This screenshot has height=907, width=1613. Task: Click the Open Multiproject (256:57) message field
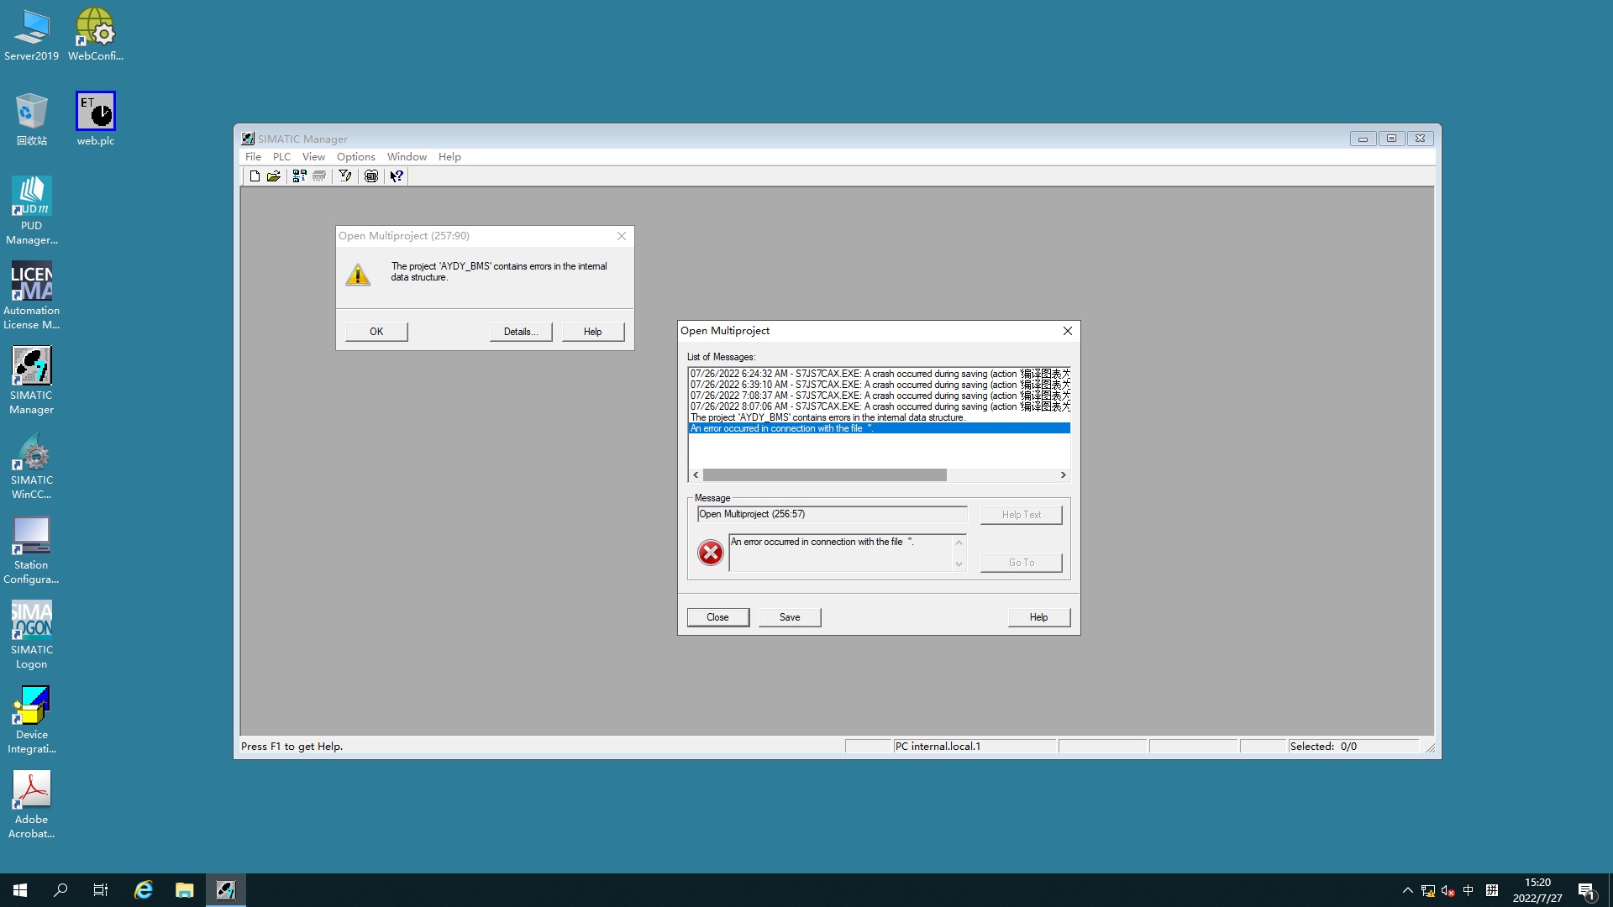pos(832,514)
